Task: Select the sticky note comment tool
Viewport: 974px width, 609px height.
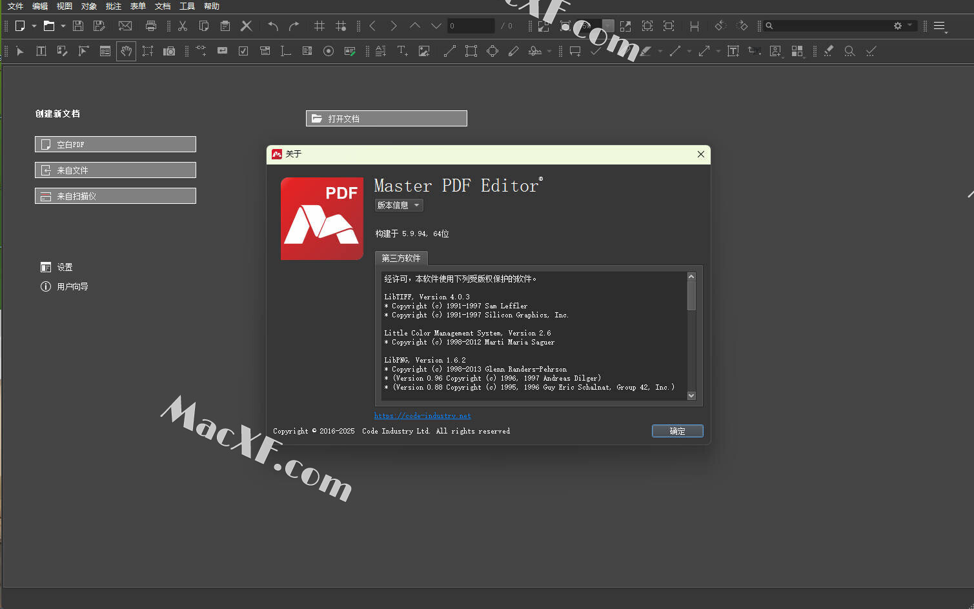Action: pos(575,51)
